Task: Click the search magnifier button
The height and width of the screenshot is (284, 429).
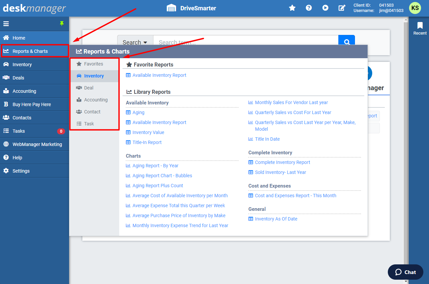Action: point(347,41)
